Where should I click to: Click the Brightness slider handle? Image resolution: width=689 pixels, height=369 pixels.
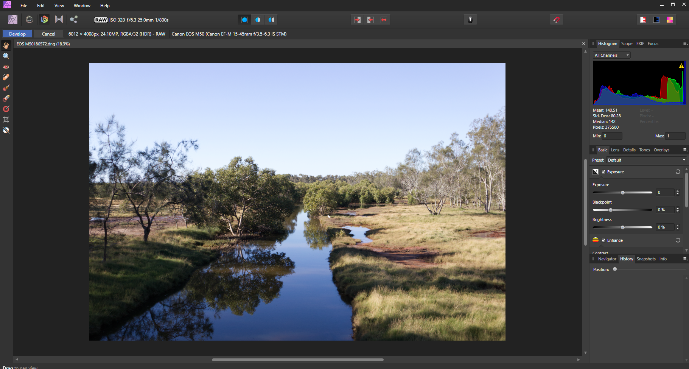click(623, 227)
